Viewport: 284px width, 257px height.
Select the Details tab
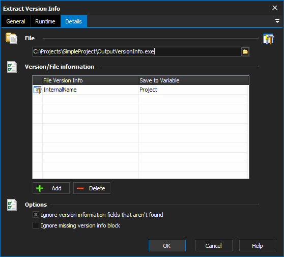[73, 21]
